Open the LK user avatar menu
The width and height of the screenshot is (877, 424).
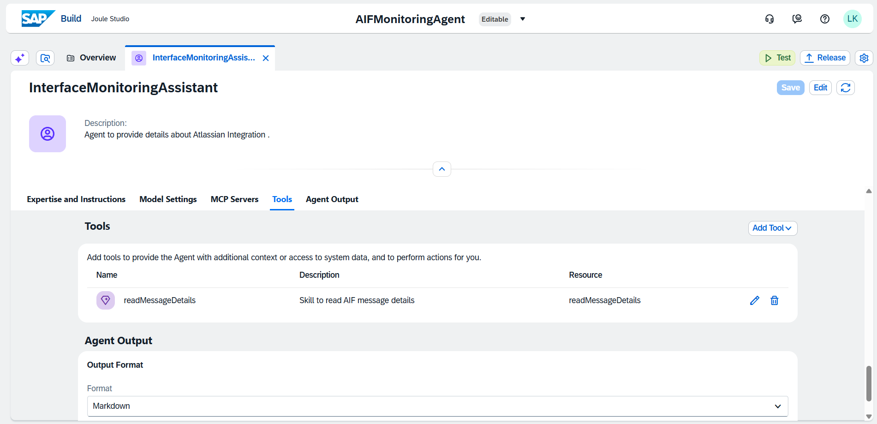click(853, 19)
